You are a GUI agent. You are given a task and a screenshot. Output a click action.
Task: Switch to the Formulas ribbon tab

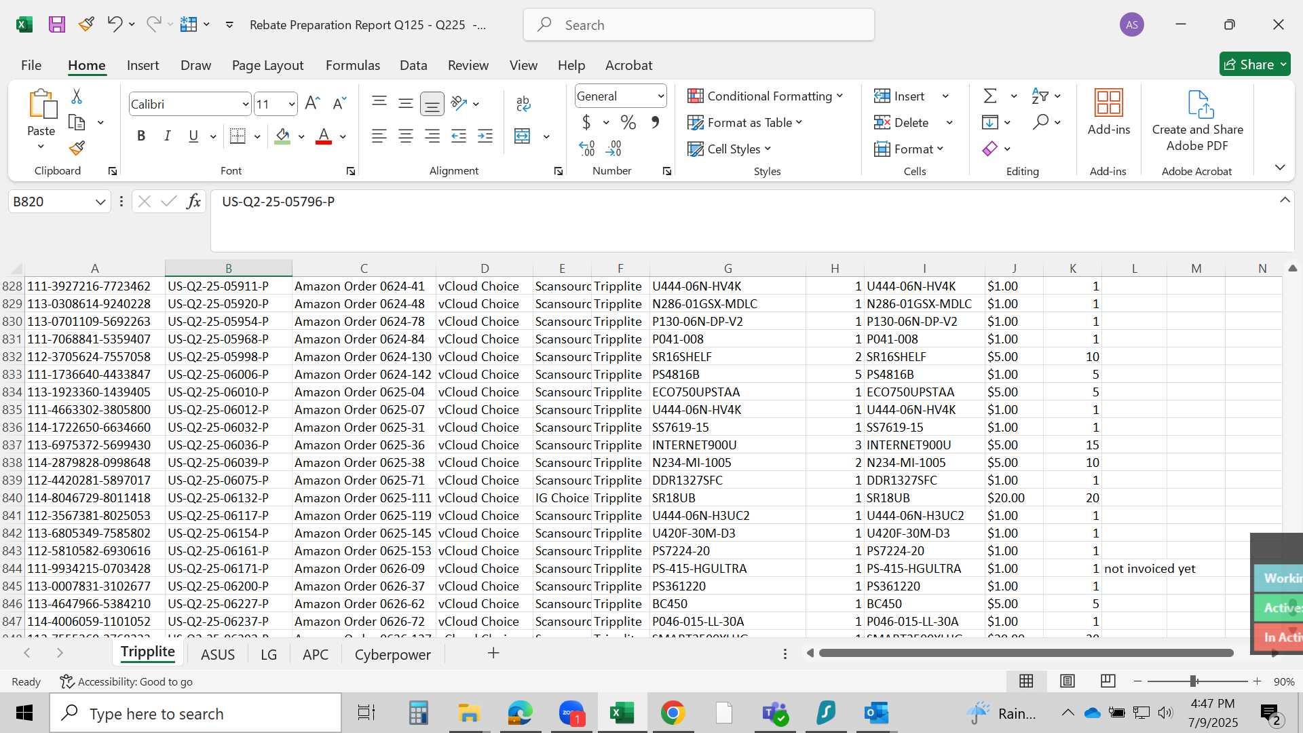[353, 65]
